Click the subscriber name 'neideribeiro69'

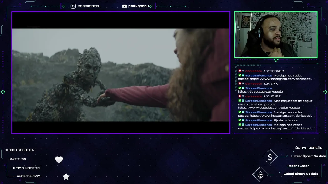tap(29, 176)
